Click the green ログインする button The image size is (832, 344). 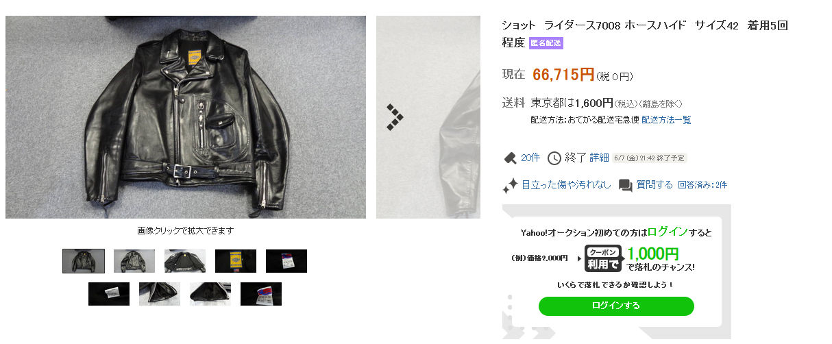pos(616,306)
